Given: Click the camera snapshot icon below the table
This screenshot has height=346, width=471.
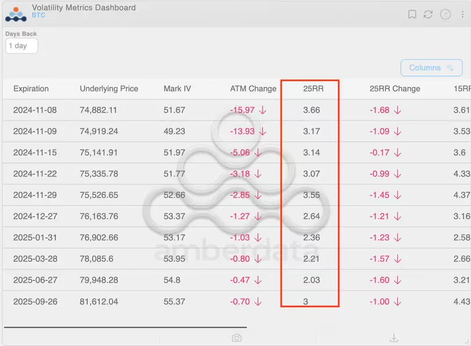Looking at the screenshot, I should click(x=236, y=338).
